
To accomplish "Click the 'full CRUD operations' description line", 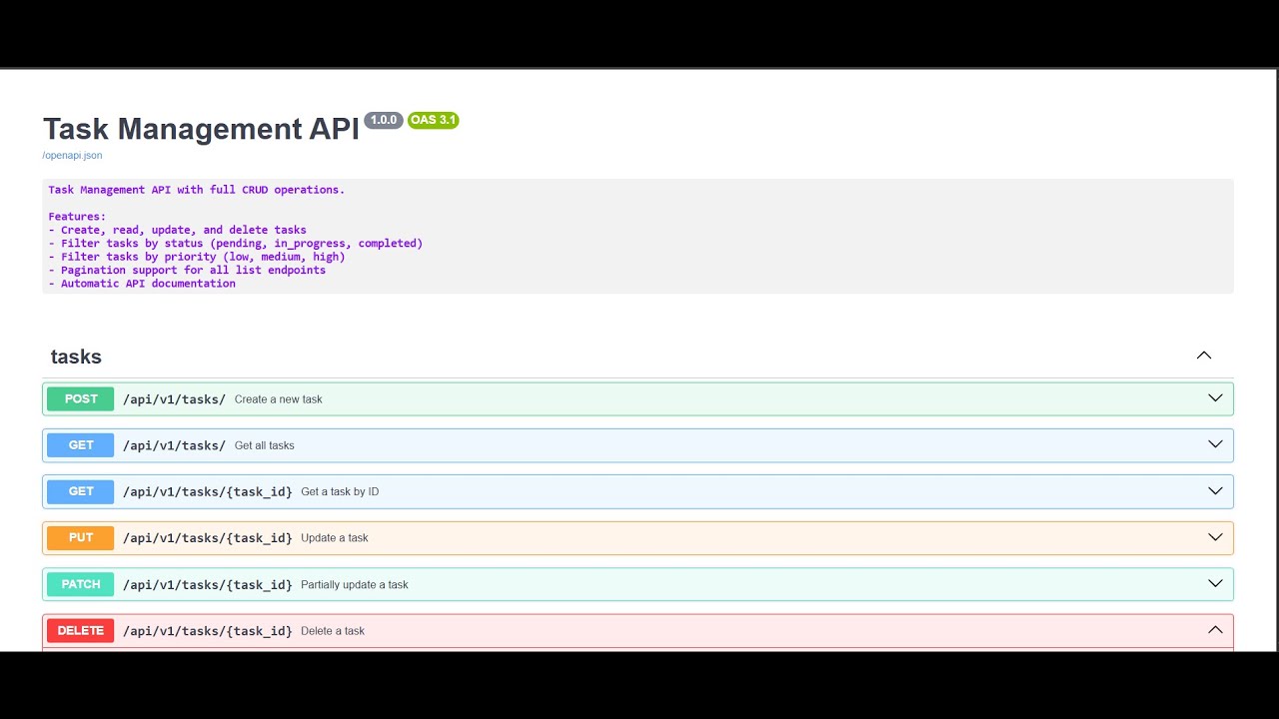I will tap(196, 190).
